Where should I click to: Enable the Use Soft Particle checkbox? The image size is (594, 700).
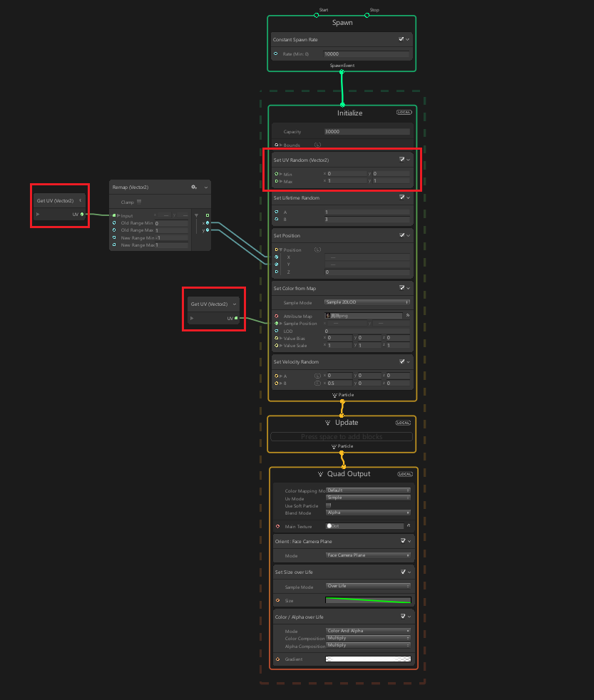[328, 505]
